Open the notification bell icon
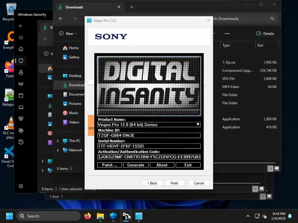 (x=290, y=216)
